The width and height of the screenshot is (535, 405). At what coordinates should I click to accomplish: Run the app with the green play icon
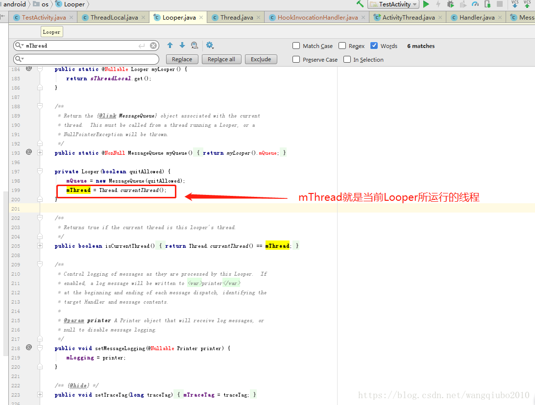(x=426, y=4)
